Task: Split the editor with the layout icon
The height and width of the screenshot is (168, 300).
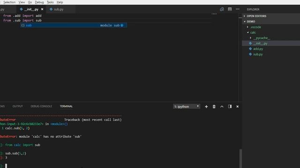Action: (x=230, y=9)
